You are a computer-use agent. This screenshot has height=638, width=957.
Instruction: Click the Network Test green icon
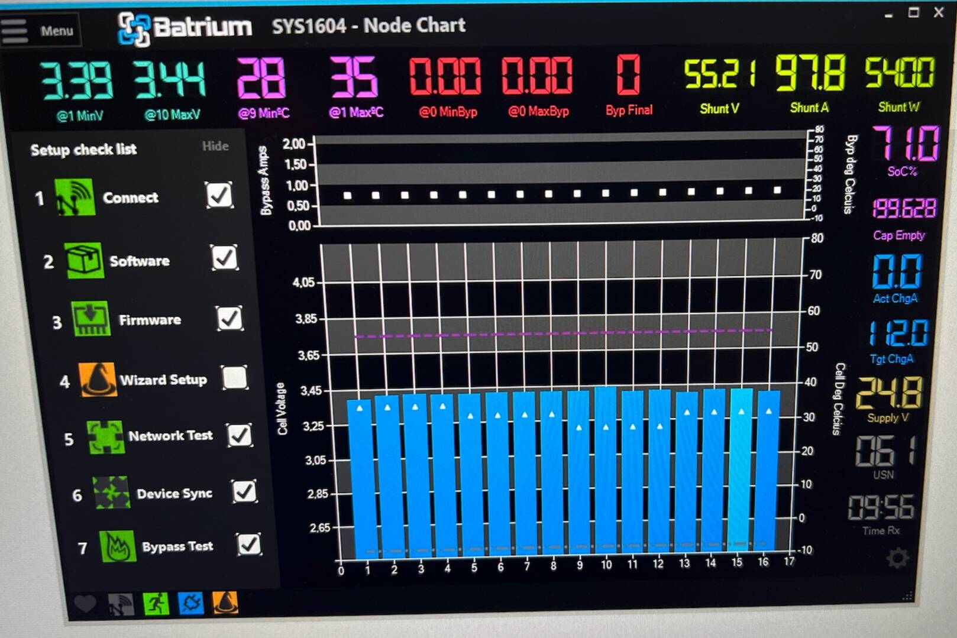point(106,437)
